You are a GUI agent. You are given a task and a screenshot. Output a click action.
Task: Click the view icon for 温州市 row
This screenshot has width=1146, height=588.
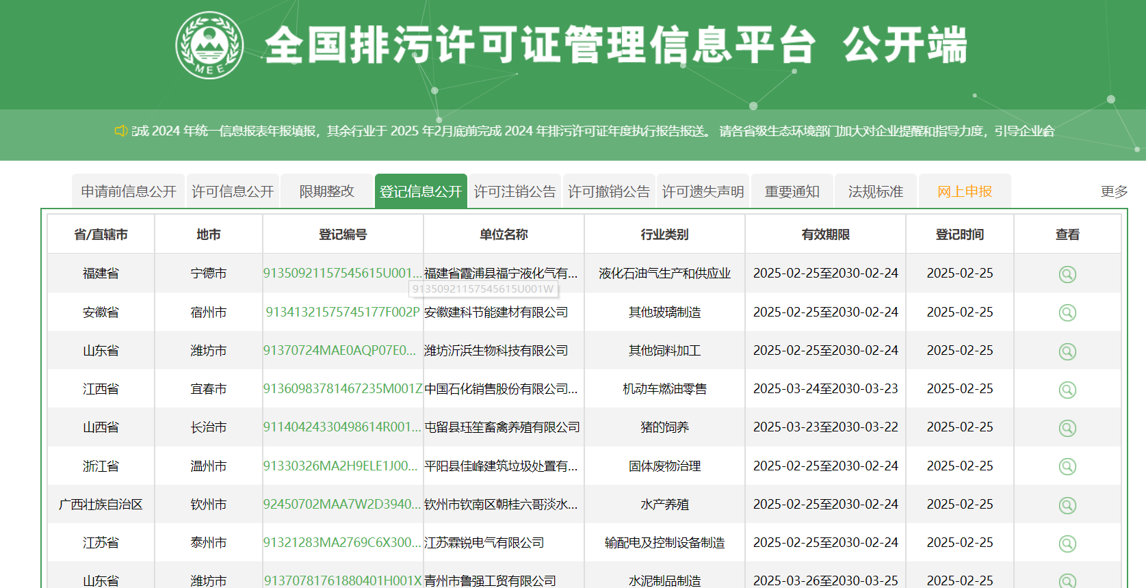[1067, 466]
